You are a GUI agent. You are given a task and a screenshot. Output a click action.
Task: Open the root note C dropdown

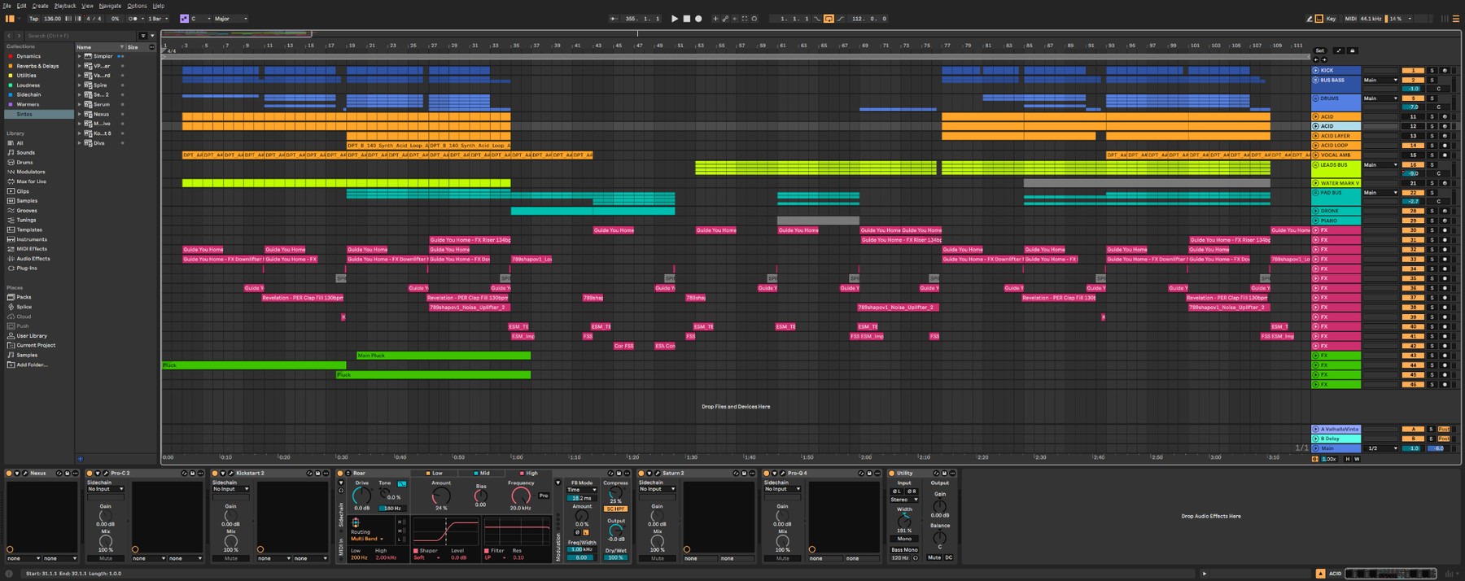pyautogui.click(x=200, y=19)
